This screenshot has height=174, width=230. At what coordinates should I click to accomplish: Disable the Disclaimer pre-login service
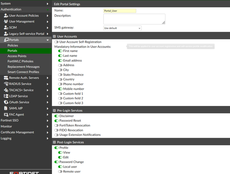[56, 116]
